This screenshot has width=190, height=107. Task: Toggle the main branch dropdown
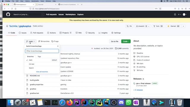tap(30, 41)
